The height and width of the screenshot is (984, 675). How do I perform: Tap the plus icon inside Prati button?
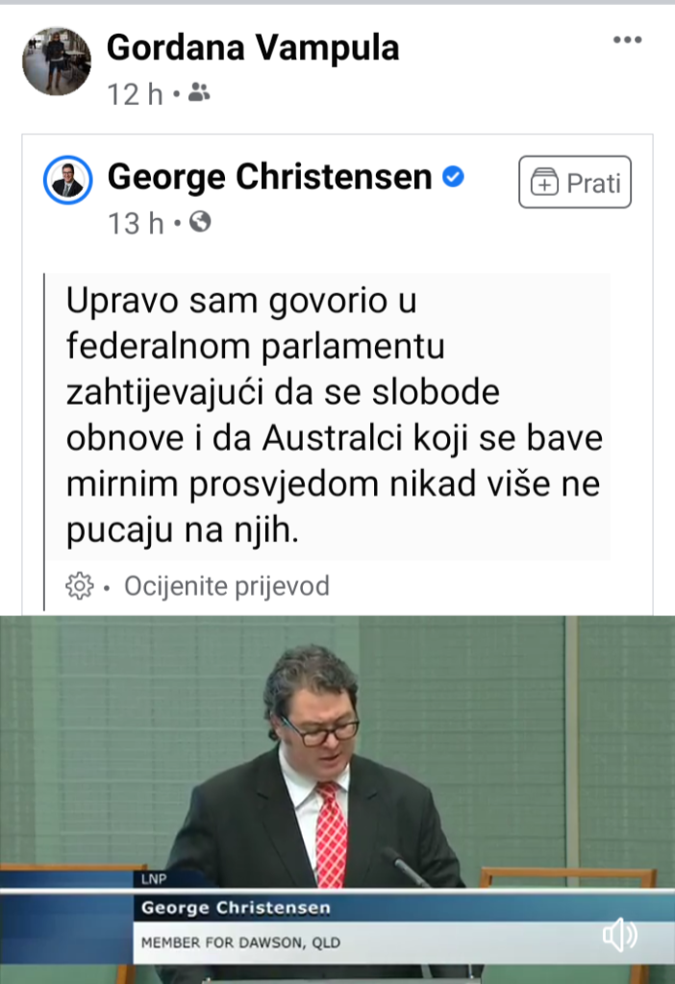[x=544, y=183]
